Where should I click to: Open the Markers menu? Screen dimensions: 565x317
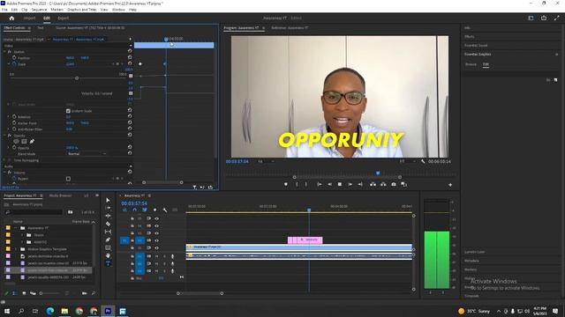pos(56,10)
